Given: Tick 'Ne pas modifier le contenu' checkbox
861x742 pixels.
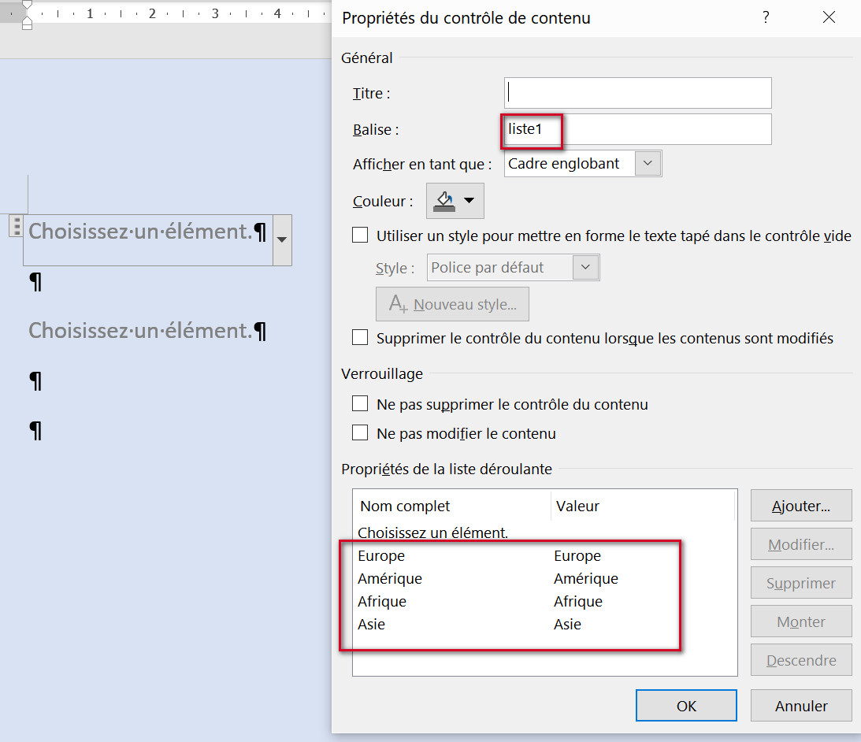Looking at the screenshot, I should [360, 433].
